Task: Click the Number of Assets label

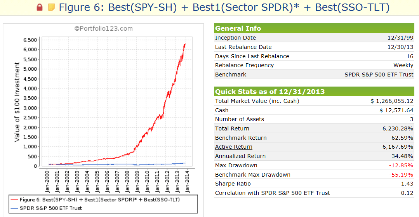Action: point(240,119)
